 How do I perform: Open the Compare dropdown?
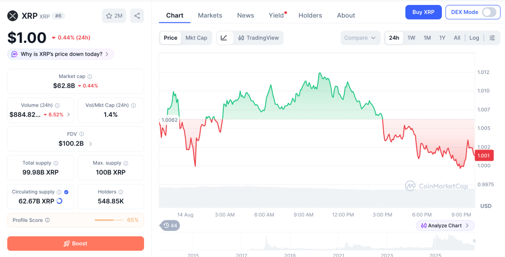361,37
